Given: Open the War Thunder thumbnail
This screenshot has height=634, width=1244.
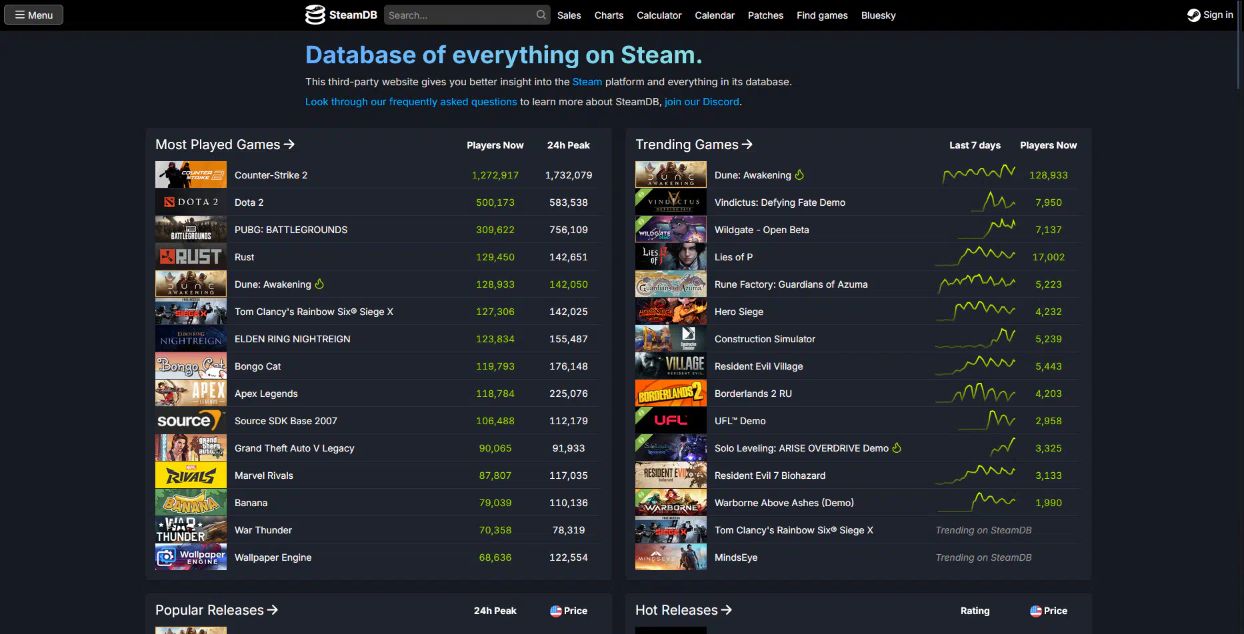Looking at the screenshot, I should pyautogui.click(x=191, y=529).
